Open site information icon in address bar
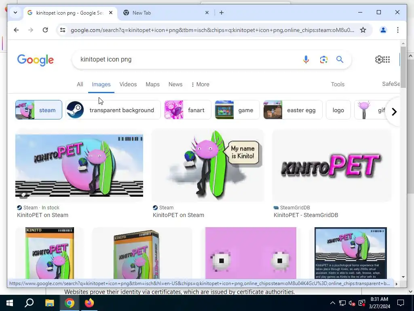 (63, 30)
